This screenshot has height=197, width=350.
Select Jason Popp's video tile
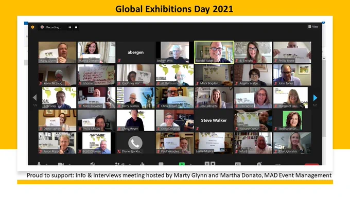tap(57, 143)
